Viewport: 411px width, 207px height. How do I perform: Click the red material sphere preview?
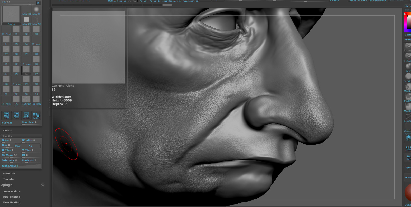pos(408,192)
